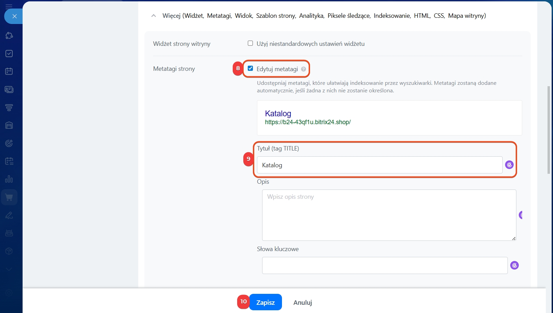Image resolution: width=553 pixels, height=313 pixels.
Task: Expand the sidebar's down chevron for more
Action: [9, 269]
